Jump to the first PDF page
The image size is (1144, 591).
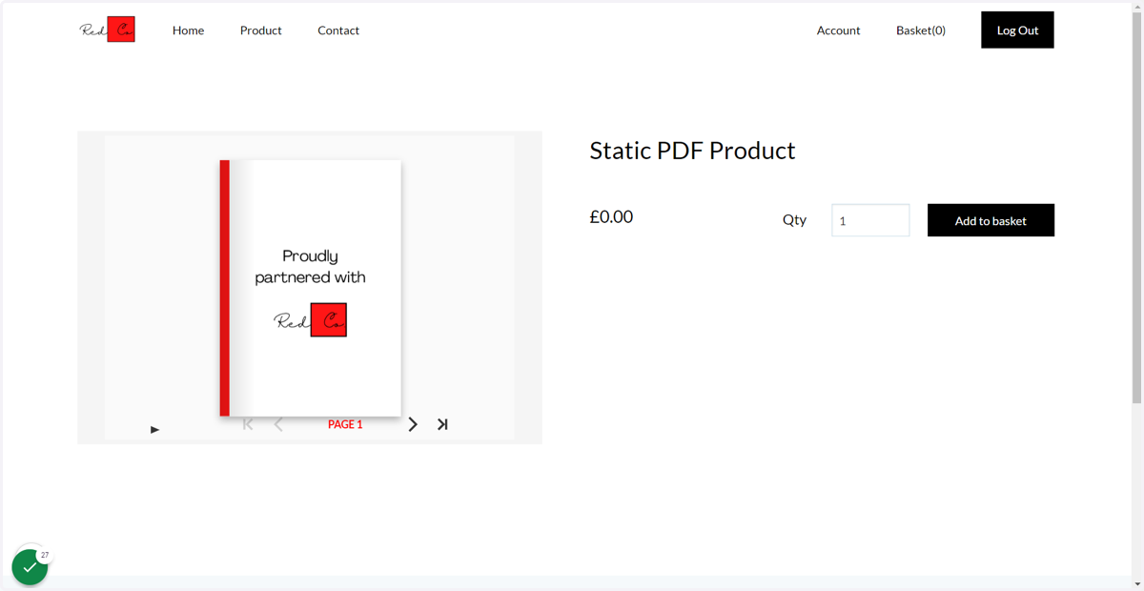[248, 424]
